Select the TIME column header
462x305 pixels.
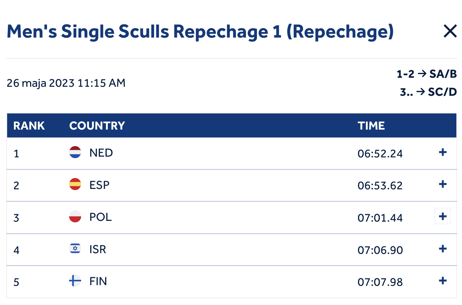point(371,125)
